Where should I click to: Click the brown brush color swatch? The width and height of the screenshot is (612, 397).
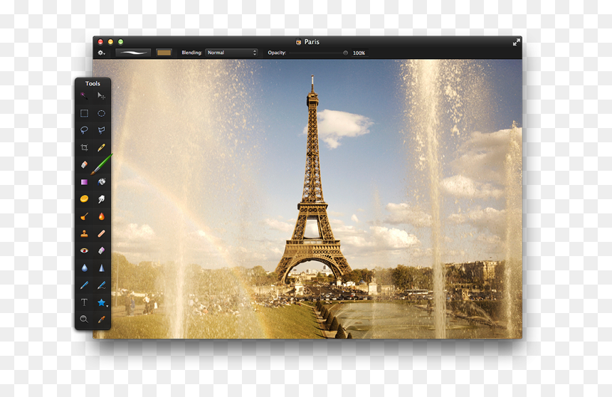(164, 53)
